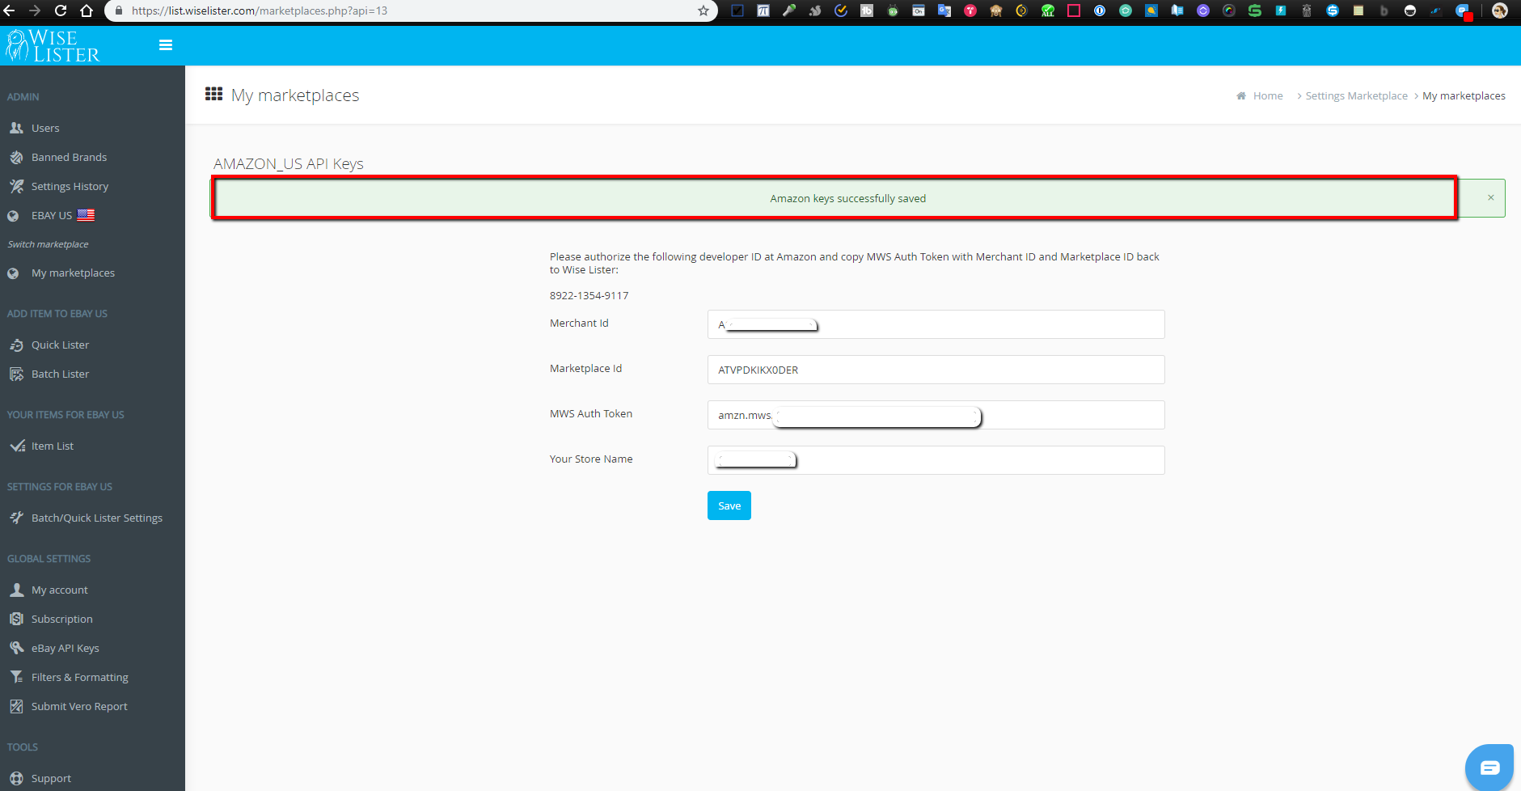
Task: Open eBay API Keys page
Action: (65, 648)
